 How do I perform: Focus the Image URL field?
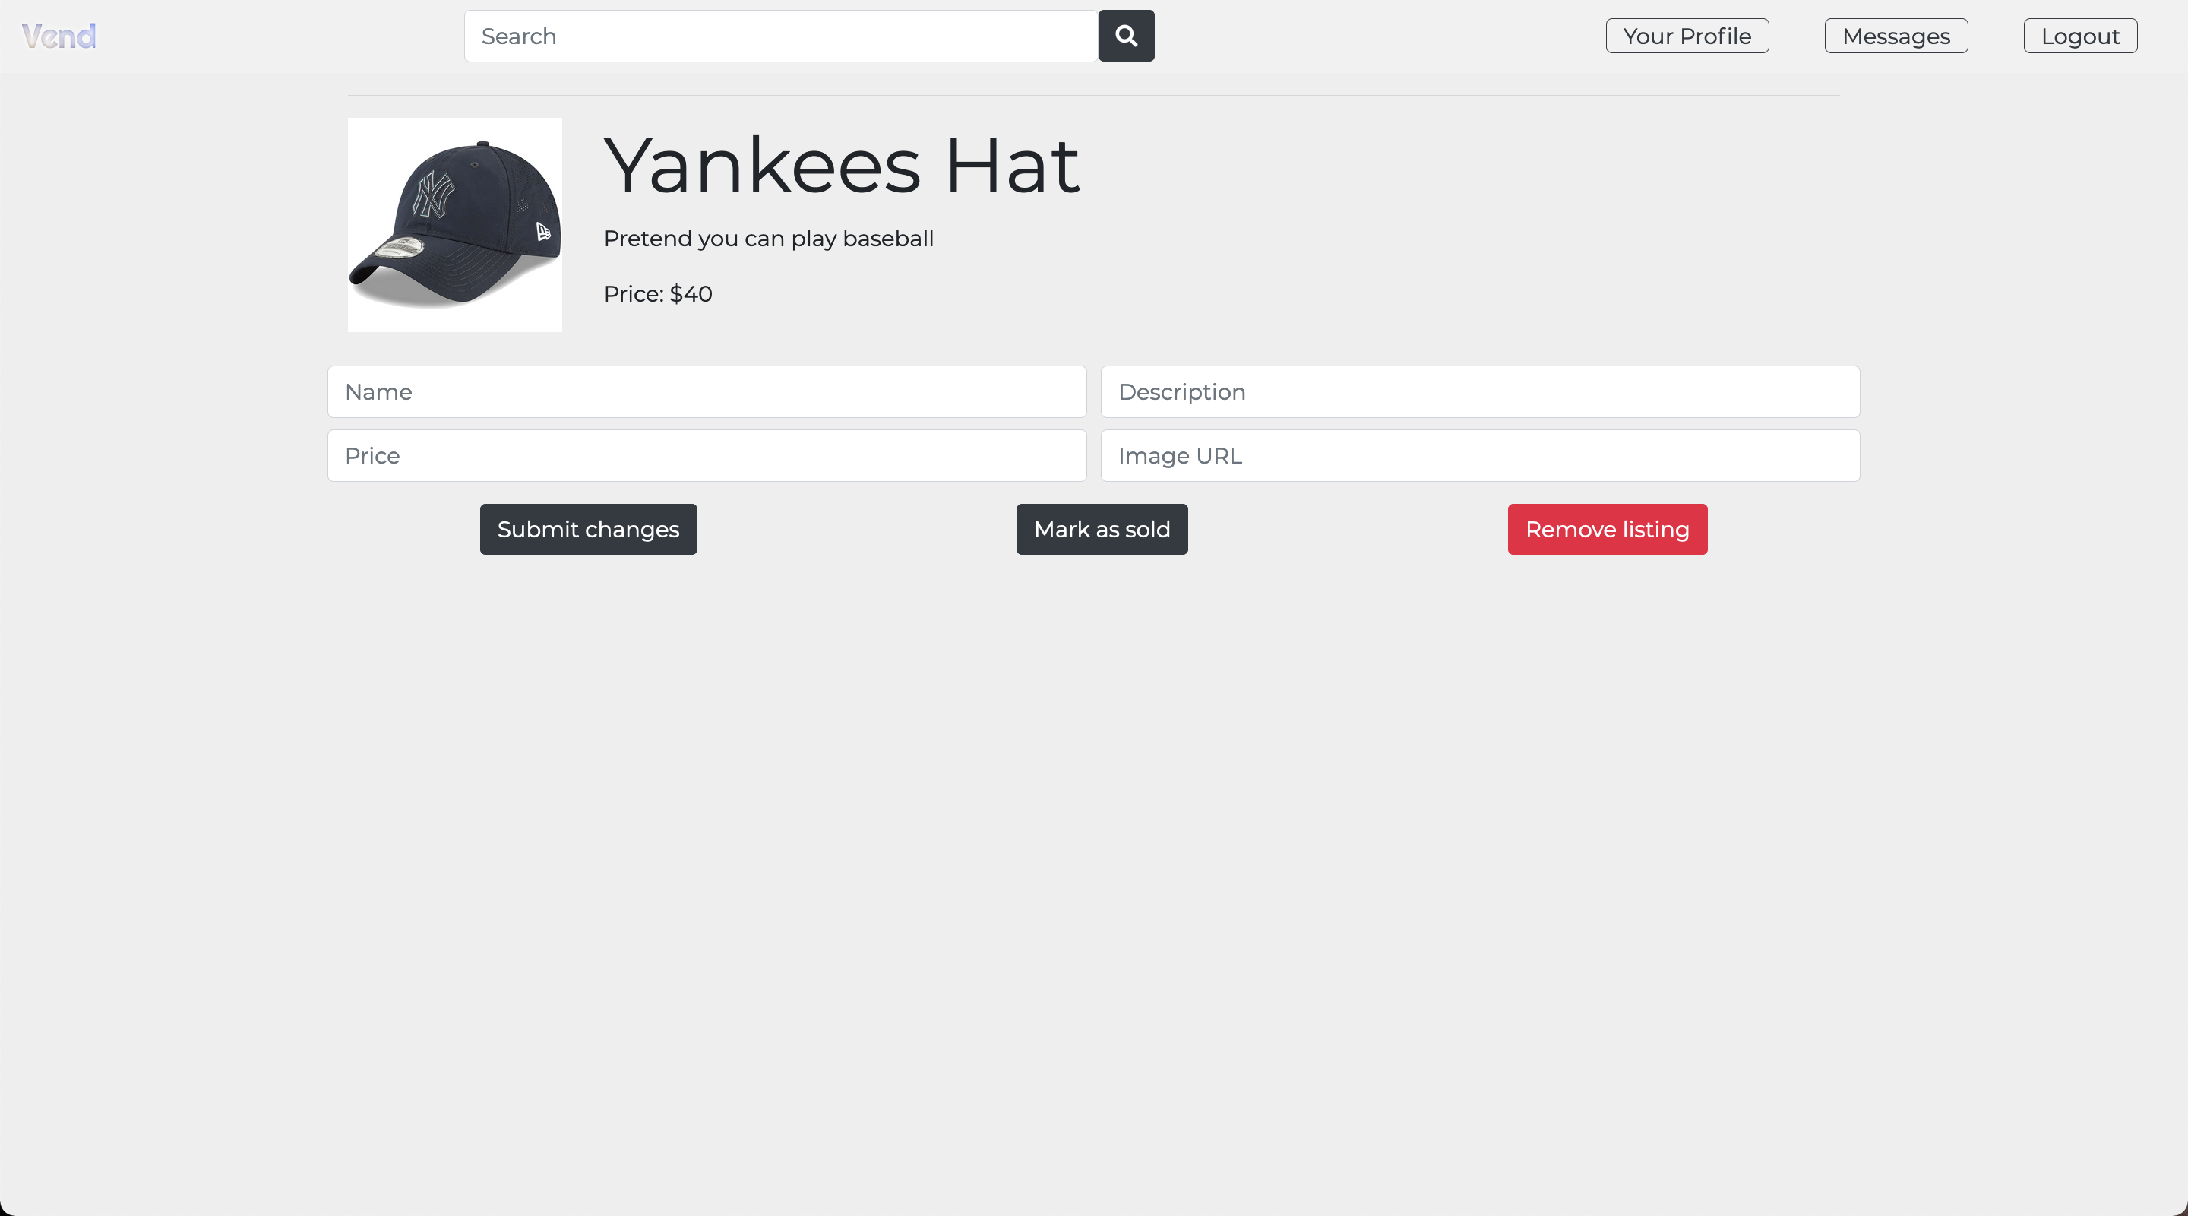point(1480,455)
